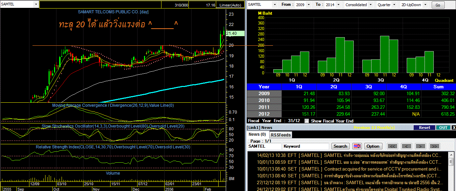Select the 3Q column header

click(369, 87)
